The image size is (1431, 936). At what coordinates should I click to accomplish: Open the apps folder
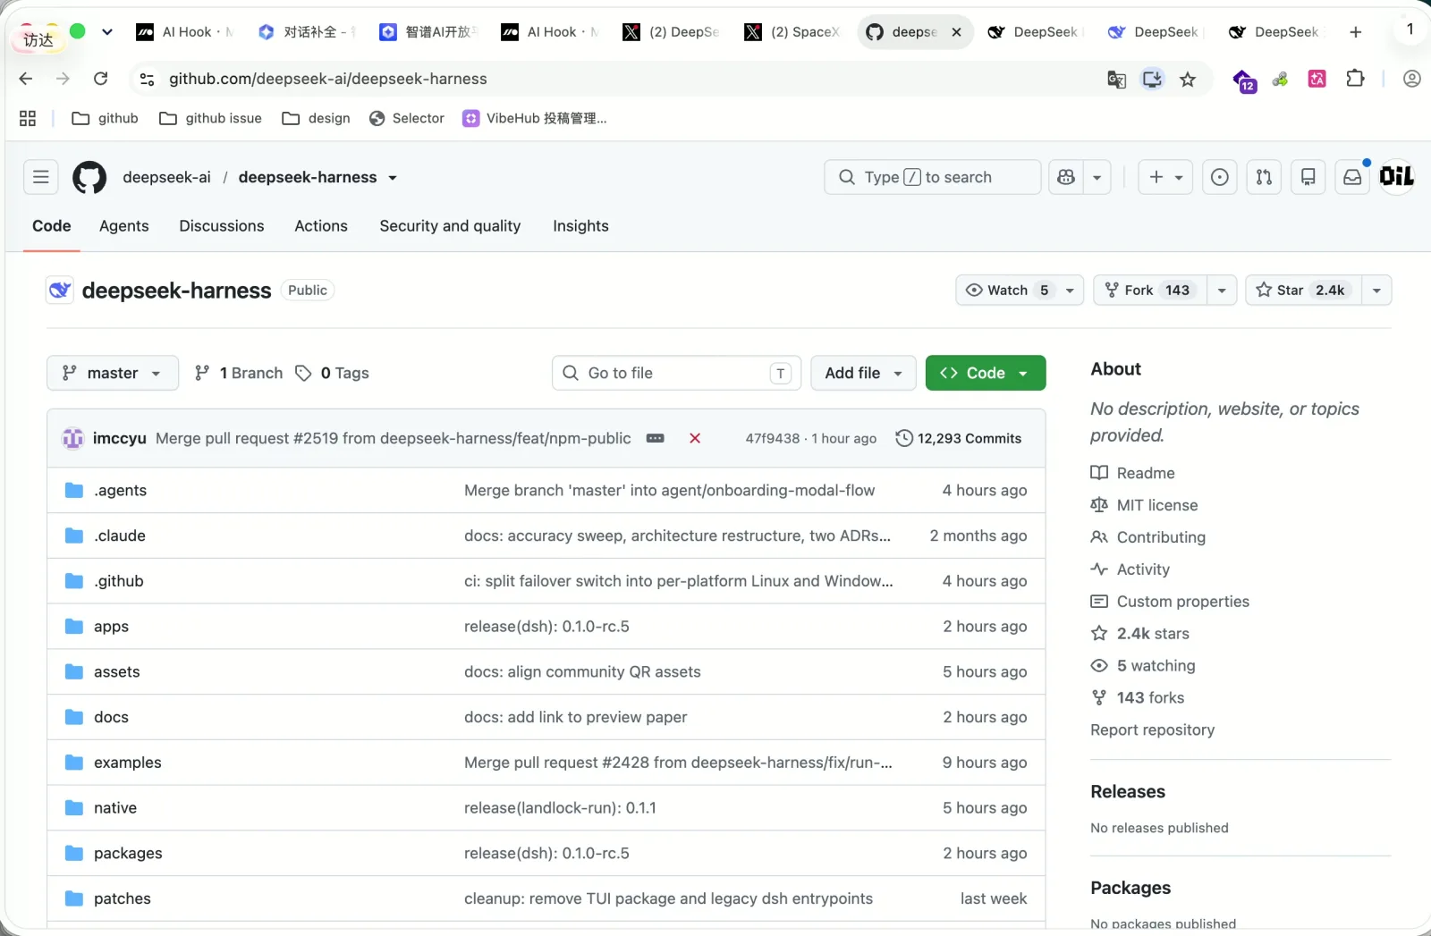(x=111, y=627)
